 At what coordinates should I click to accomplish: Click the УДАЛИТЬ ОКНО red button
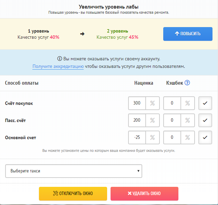[x=144, y=193]
